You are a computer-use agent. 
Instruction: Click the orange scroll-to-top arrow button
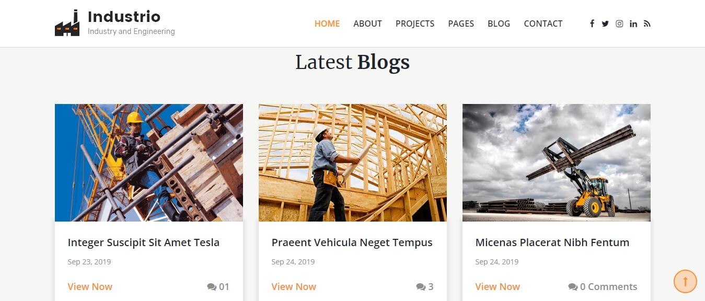[685, 281]
